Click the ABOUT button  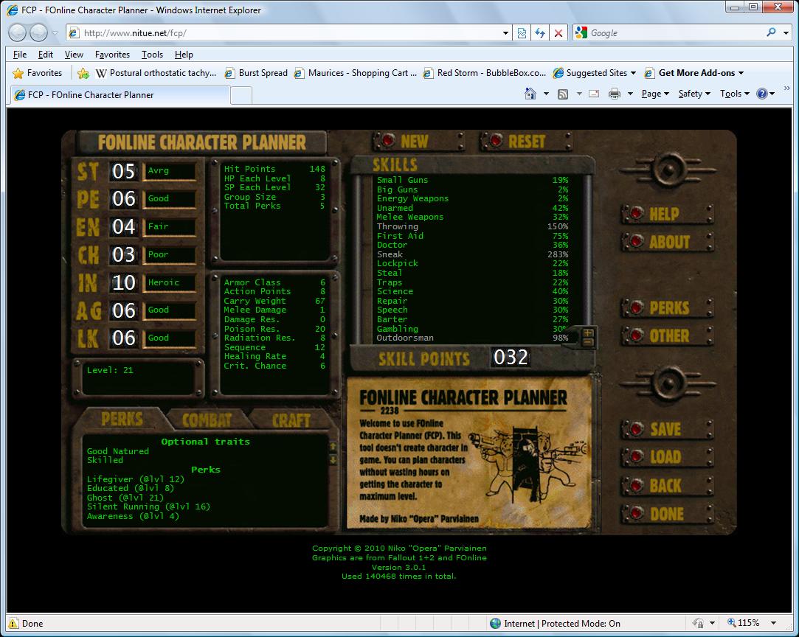tap(667, 242)
